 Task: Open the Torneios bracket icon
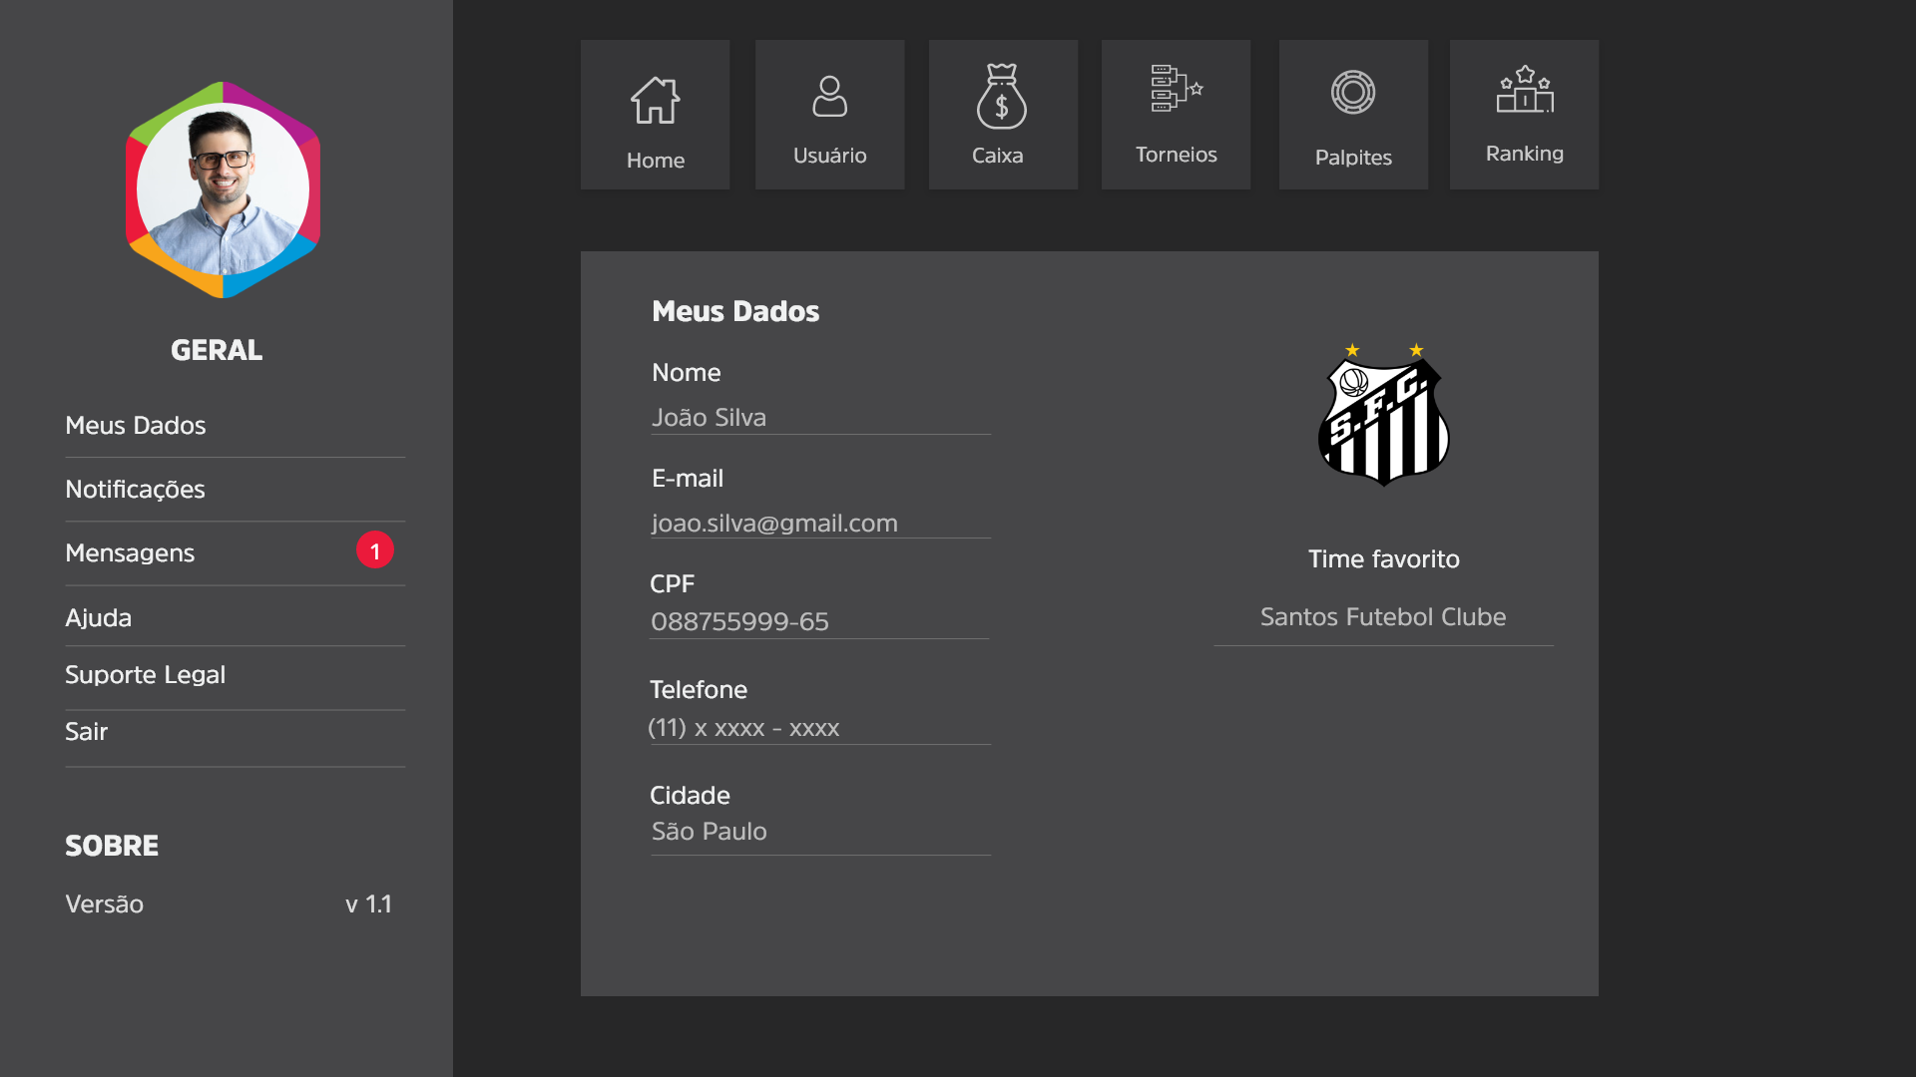1176,89
